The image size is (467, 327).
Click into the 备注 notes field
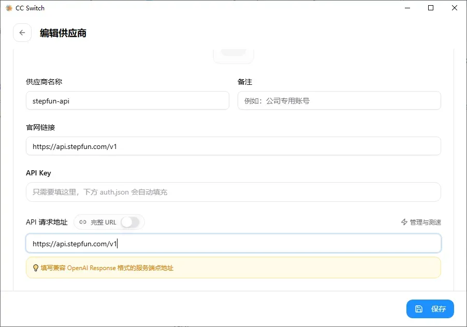click(339, 100)
